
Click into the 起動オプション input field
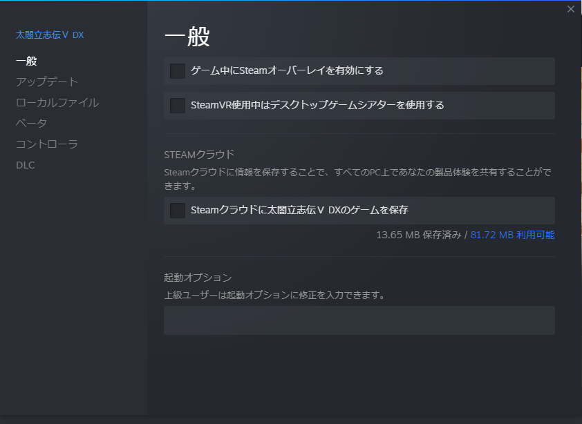tap(359, 320)
